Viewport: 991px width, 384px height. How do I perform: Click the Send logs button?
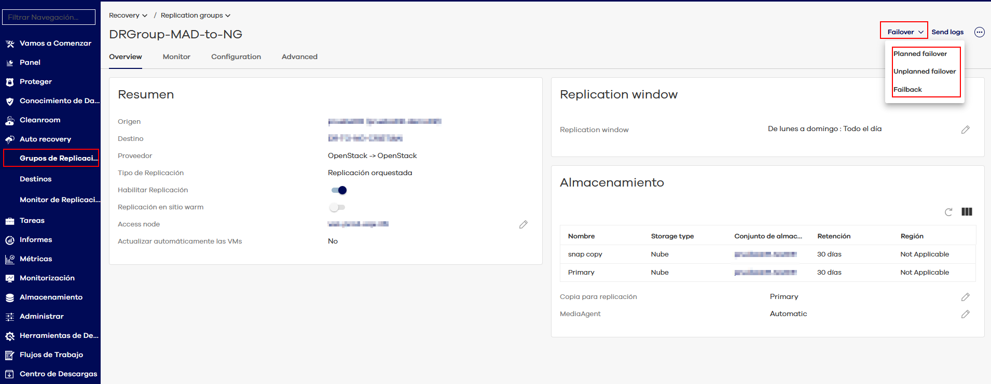coord(947,32)
